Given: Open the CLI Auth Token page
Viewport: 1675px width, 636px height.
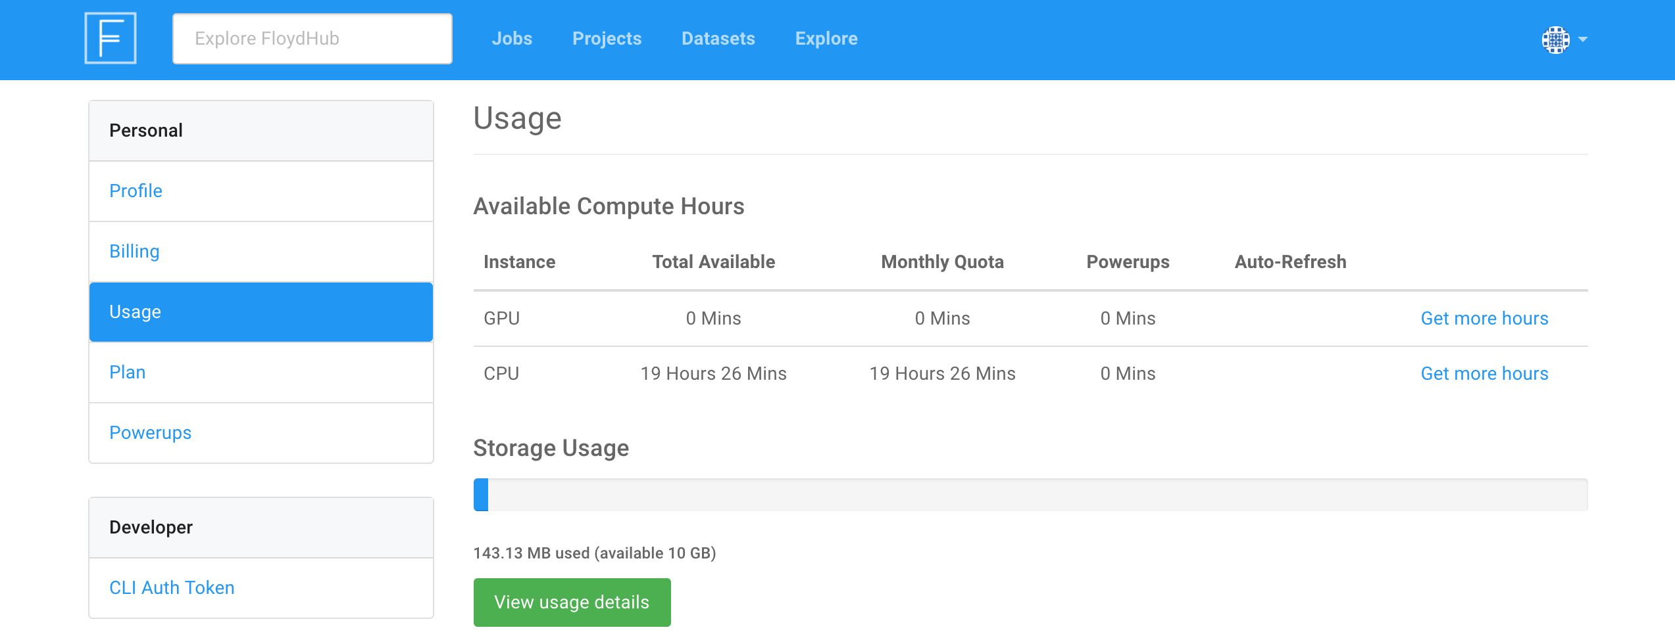Looking at the screenshot, I should [172, 588].
